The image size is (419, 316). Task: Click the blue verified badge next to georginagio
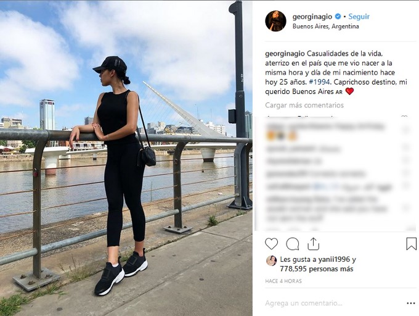[x=338, y=17]
